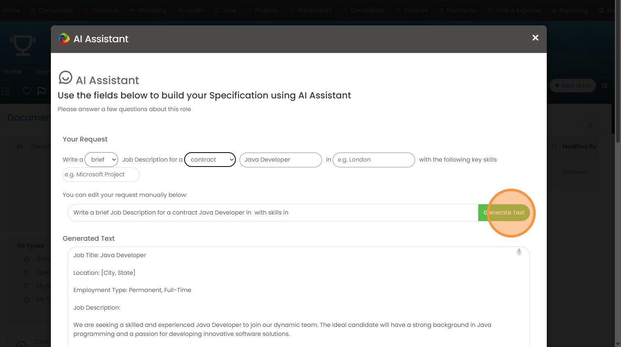The height and width of the screenshot is (347, 621).
Task: Click the "e.g. London" location field
Action: coord(374,160)
